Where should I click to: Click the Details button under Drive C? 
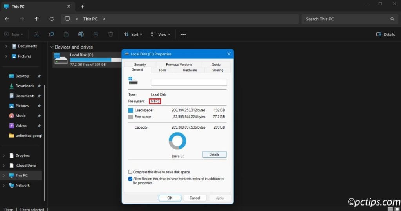[x=214, y=155]
